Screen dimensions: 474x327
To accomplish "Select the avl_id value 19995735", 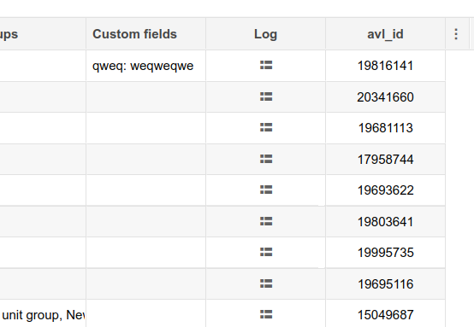I will coord(385,253).
